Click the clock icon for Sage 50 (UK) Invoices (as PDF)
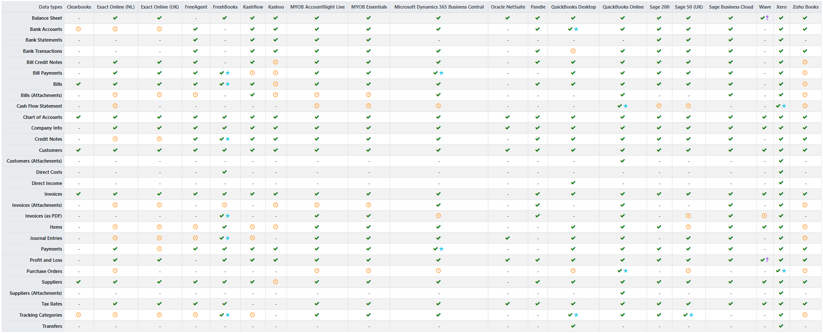Viewport: 823px width, 333px height. (688, 216)
